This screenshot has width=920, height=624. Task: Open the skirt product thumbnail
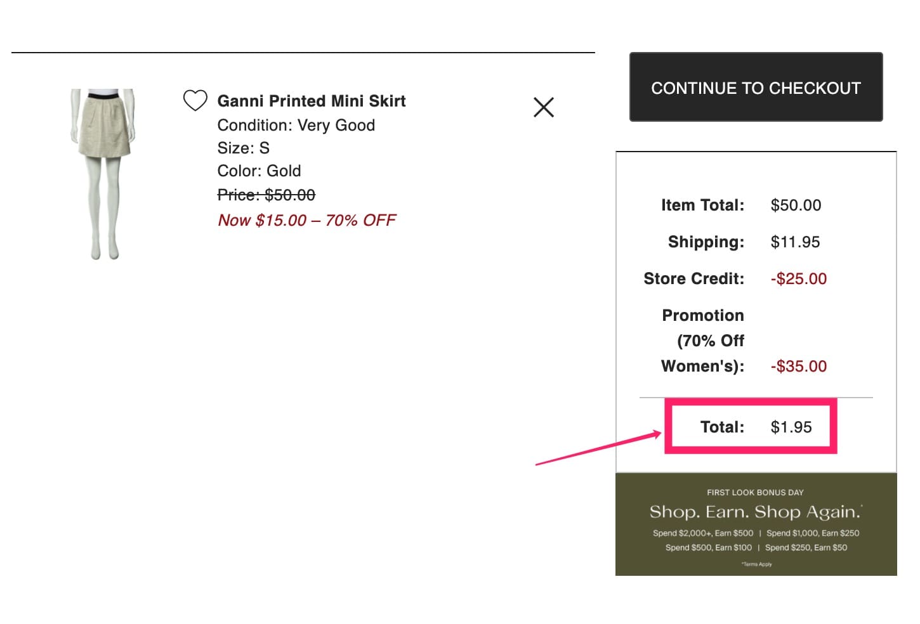pos(103,174)
